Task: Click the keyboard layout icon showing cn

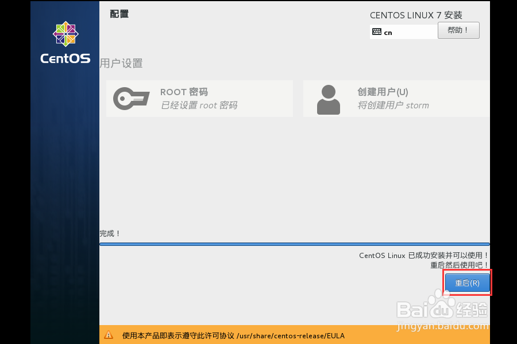Action: click(377, 32)
